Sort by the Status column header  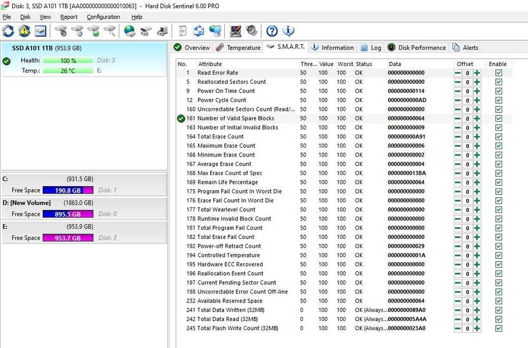coord(364,64)
